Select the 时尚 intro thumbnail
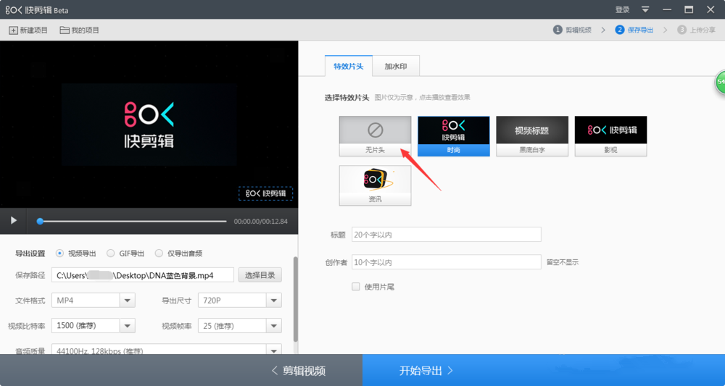 [x=454, y=135]
